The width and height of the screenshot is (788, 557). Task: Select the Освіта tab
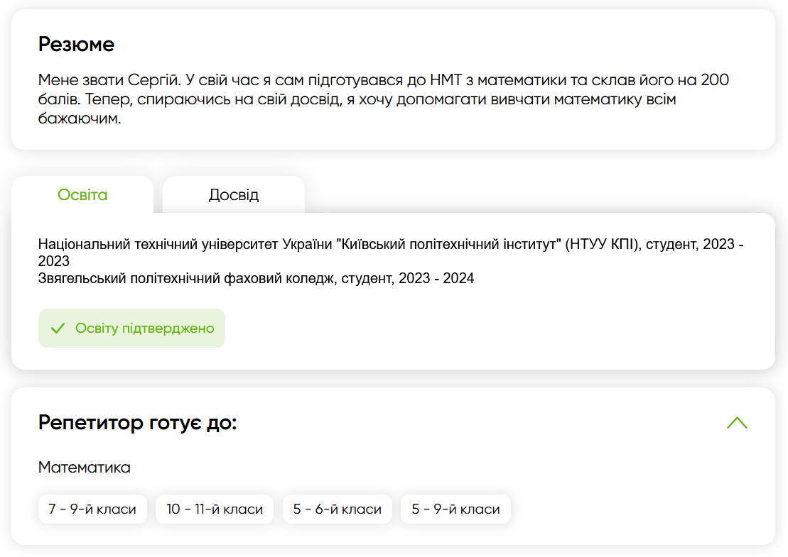click(x=82, y=194)
